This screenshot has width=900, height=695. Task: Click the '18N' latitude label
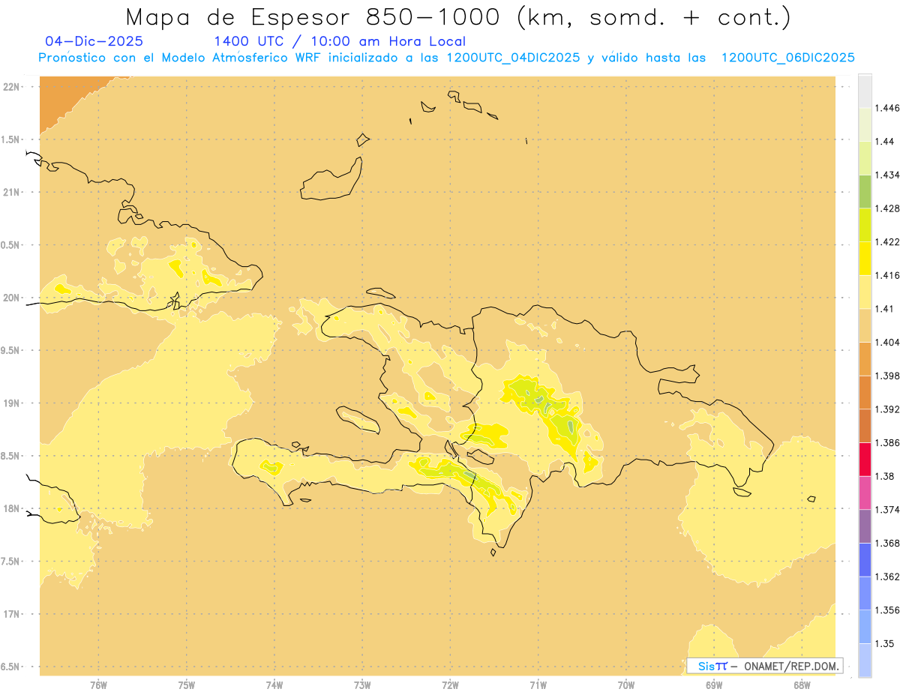[x=13, y=508]
